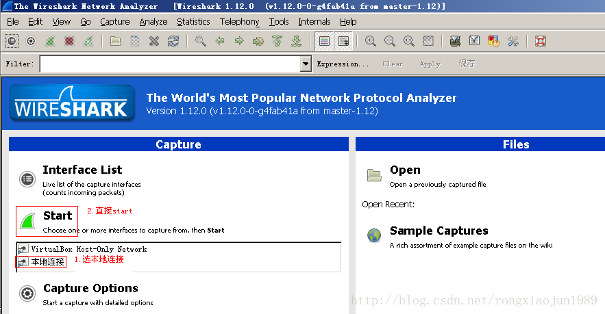Viewport: 605px width, 314px height.
Task: Save this capture file toolbar icon
Action: [x=135, y=41]
